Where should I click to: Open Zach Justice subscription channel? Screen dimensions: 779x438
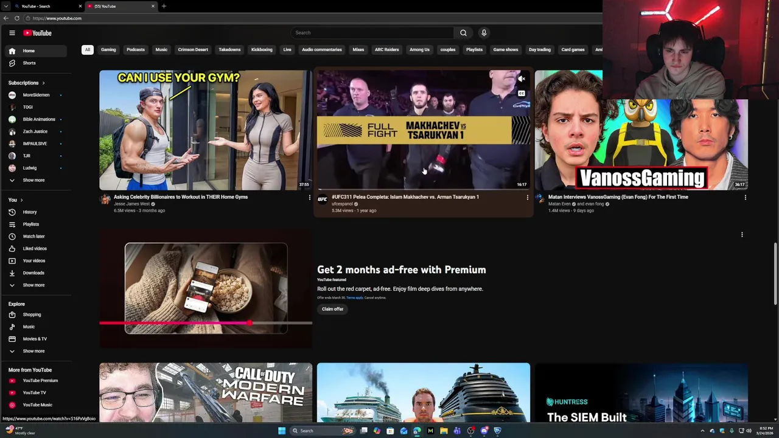[x=37, y=131]
